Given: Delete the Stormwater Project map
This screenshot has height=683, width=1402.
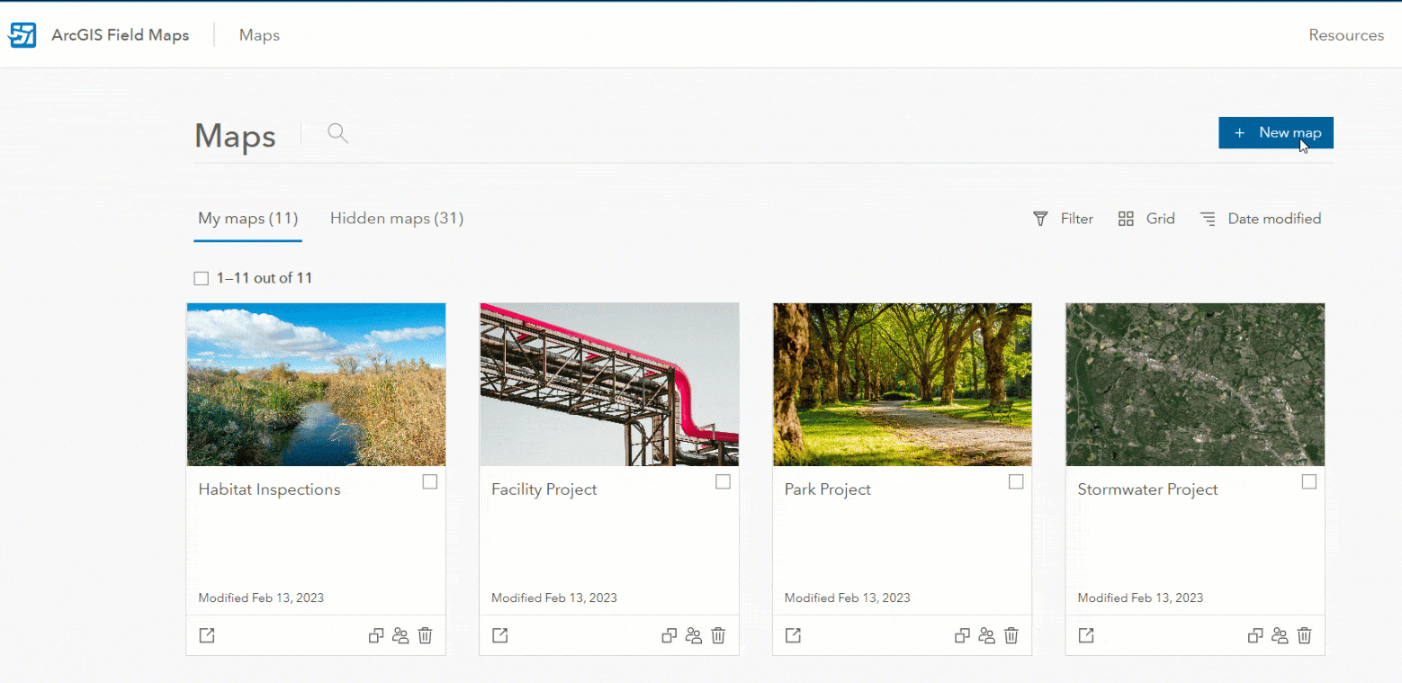Looking at the screenshot, I should [x=1305, y=635].
